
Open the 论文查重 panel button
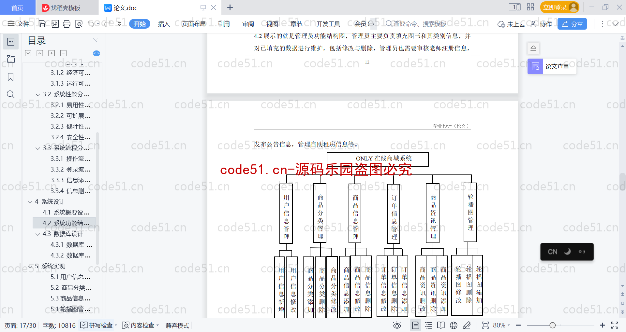coord(552,66)
